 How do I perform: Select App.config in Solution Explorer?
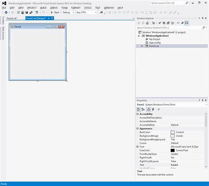pos(155,43)
